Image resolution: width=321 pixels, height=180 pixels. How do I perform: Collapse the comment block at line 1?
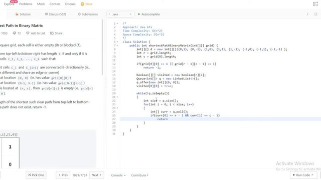(x=117, y=23)
